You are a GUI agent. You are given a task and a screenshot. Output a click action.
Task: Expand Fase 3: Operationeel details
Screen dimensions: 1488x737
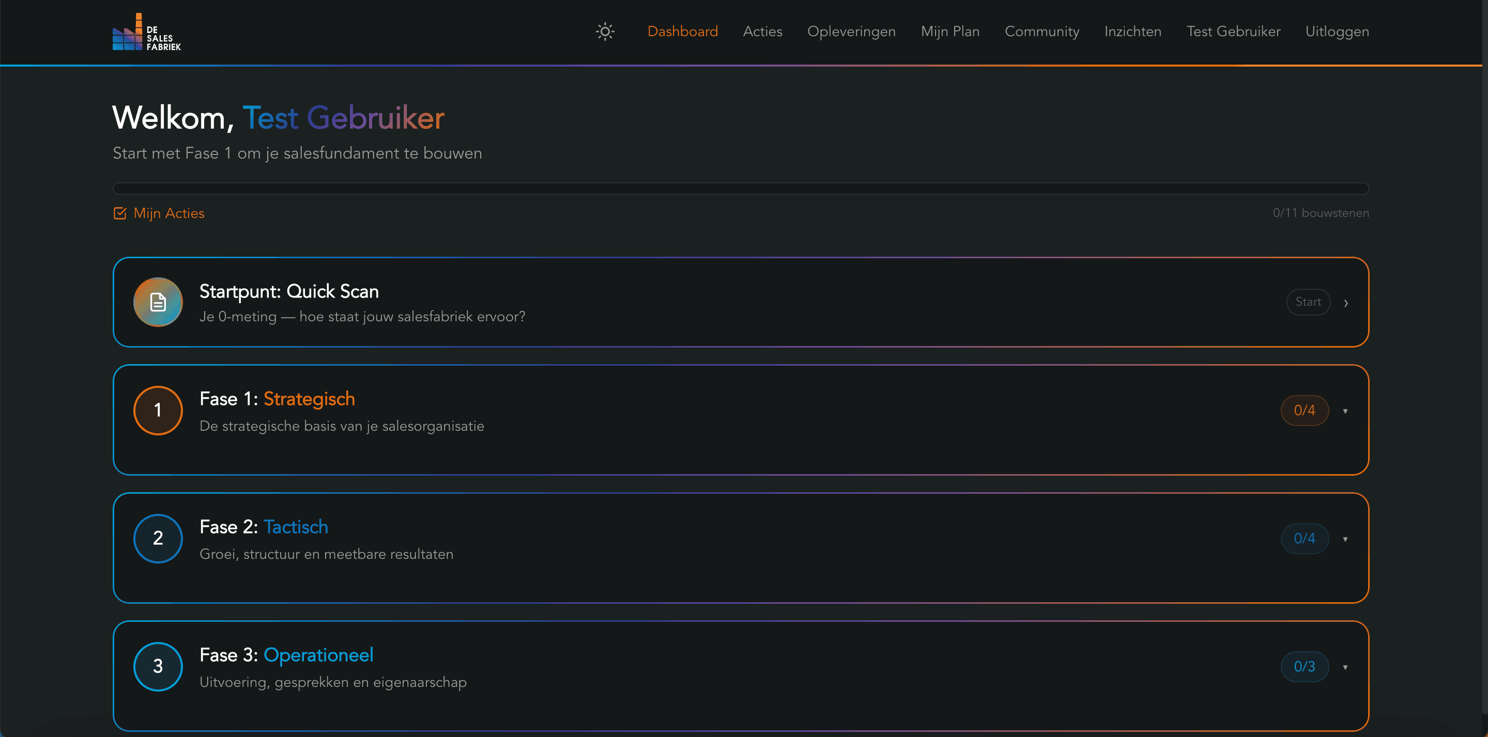click(1346, 667)
